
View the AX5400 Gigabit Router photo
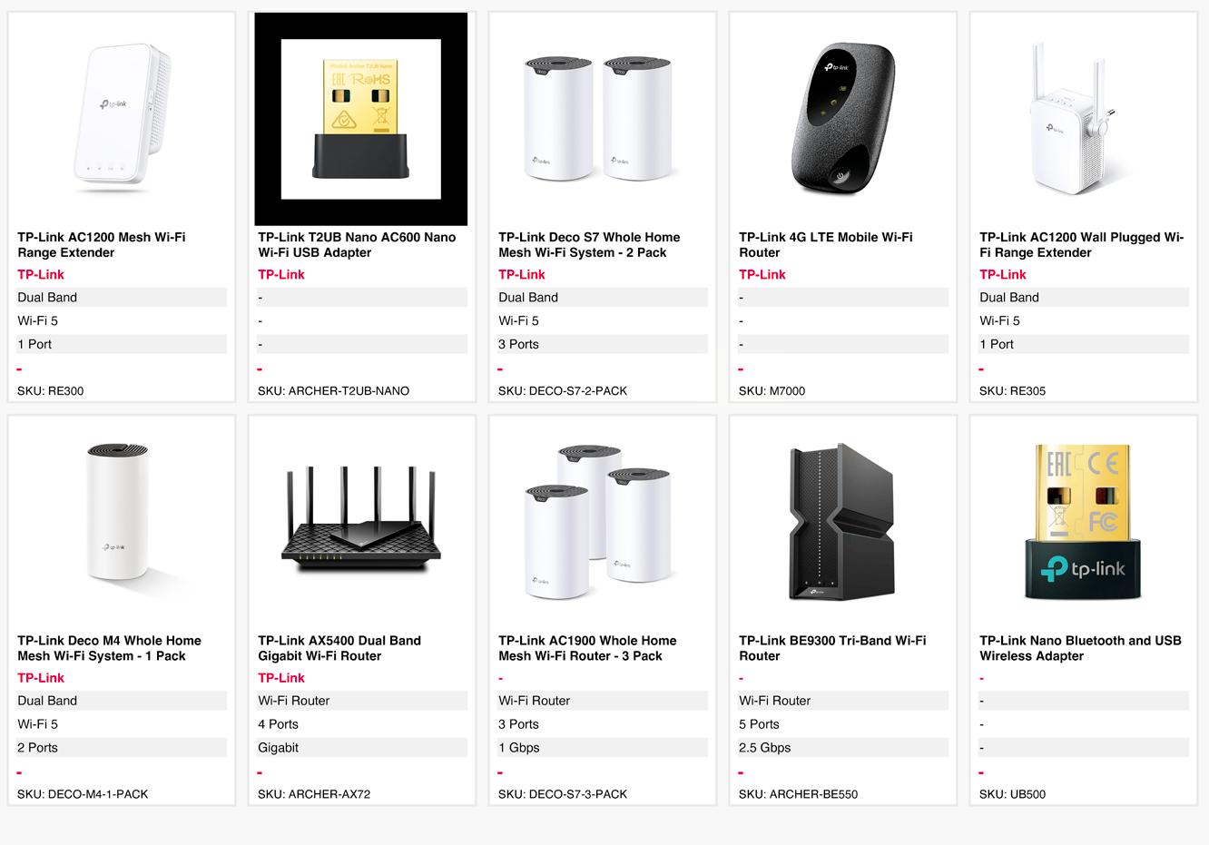(361, 521)
